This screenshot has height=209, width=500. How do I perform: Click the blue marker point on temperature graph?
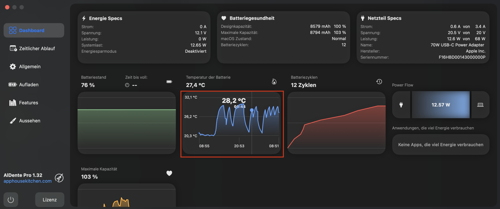point(252,110)
